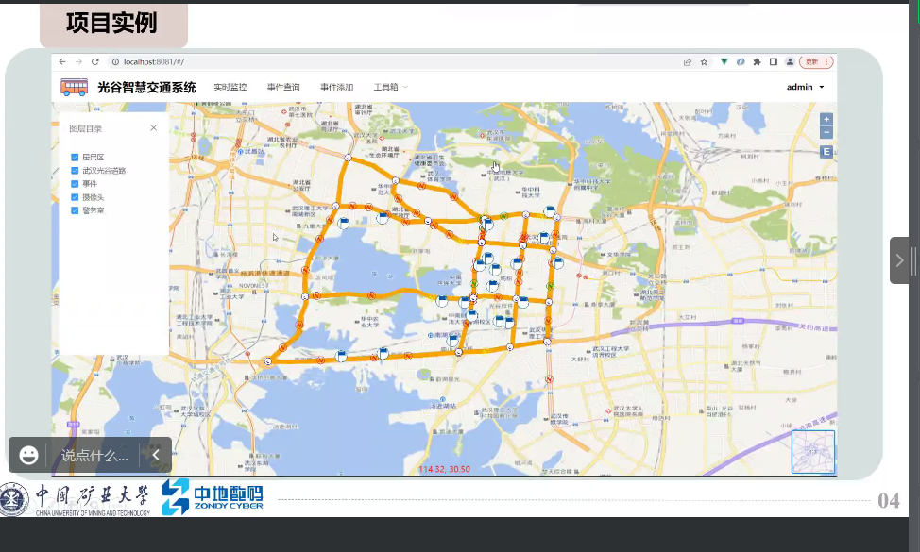The height and width of the screenshot is (552, 920).
Task: Click the overview minimap thumbnail
Action: (x=812, y=452)
